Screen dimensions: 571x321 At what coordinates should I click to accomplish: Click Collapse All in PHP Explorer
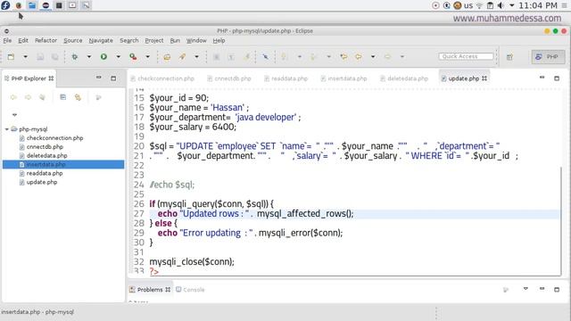coord(63,97)
